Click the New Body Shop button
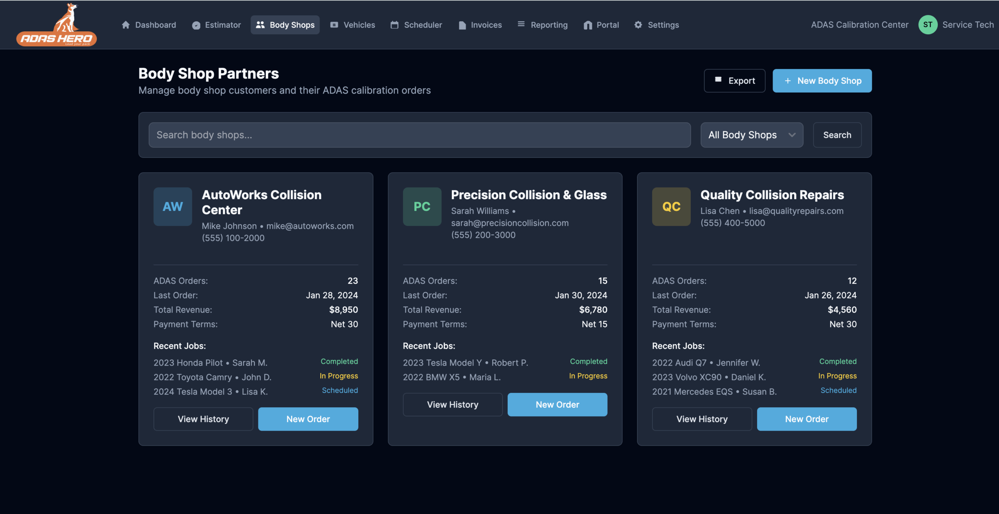This screenshot has height=514, width=999. point(822,81)
